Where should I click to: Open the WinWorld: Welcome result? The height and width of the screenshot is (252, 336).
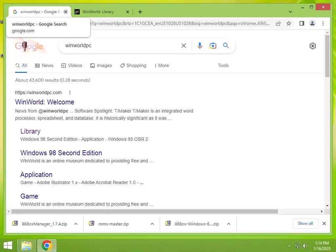tap(45, 102)
